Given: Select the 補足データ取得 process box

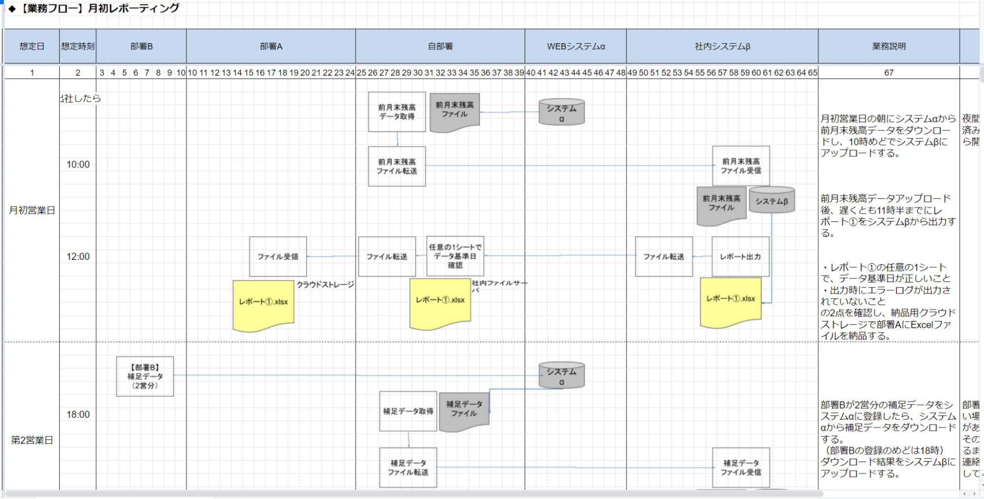Looking at the screenshot, I should coord(408,411).
